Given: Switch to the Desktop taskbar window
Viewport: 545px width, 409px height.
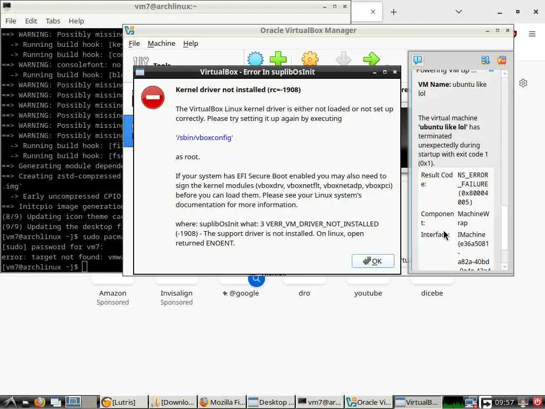Looking at the screenshot, I should 271,403.
